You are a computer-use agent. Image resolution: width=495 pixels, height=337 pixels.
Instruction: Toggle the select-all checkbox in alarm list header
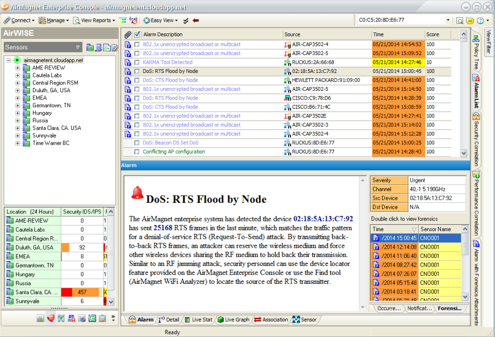pos(137,35)
